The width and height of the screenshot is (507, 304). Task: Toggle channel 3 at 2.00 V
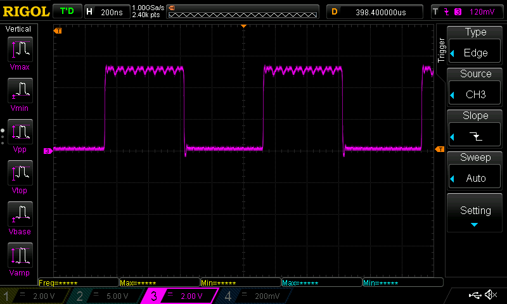pyautogui.click(x=179, y=296)
